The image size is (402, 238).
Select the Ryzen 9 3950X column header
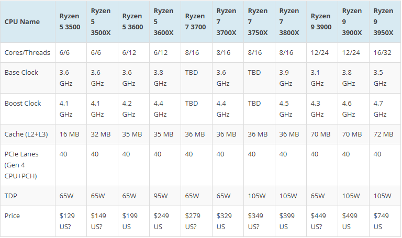385,21
